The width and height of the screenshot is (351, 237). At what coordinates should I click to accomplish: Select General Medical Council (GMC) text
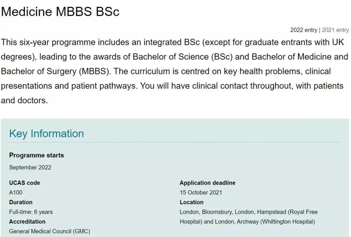click(49, 231)
